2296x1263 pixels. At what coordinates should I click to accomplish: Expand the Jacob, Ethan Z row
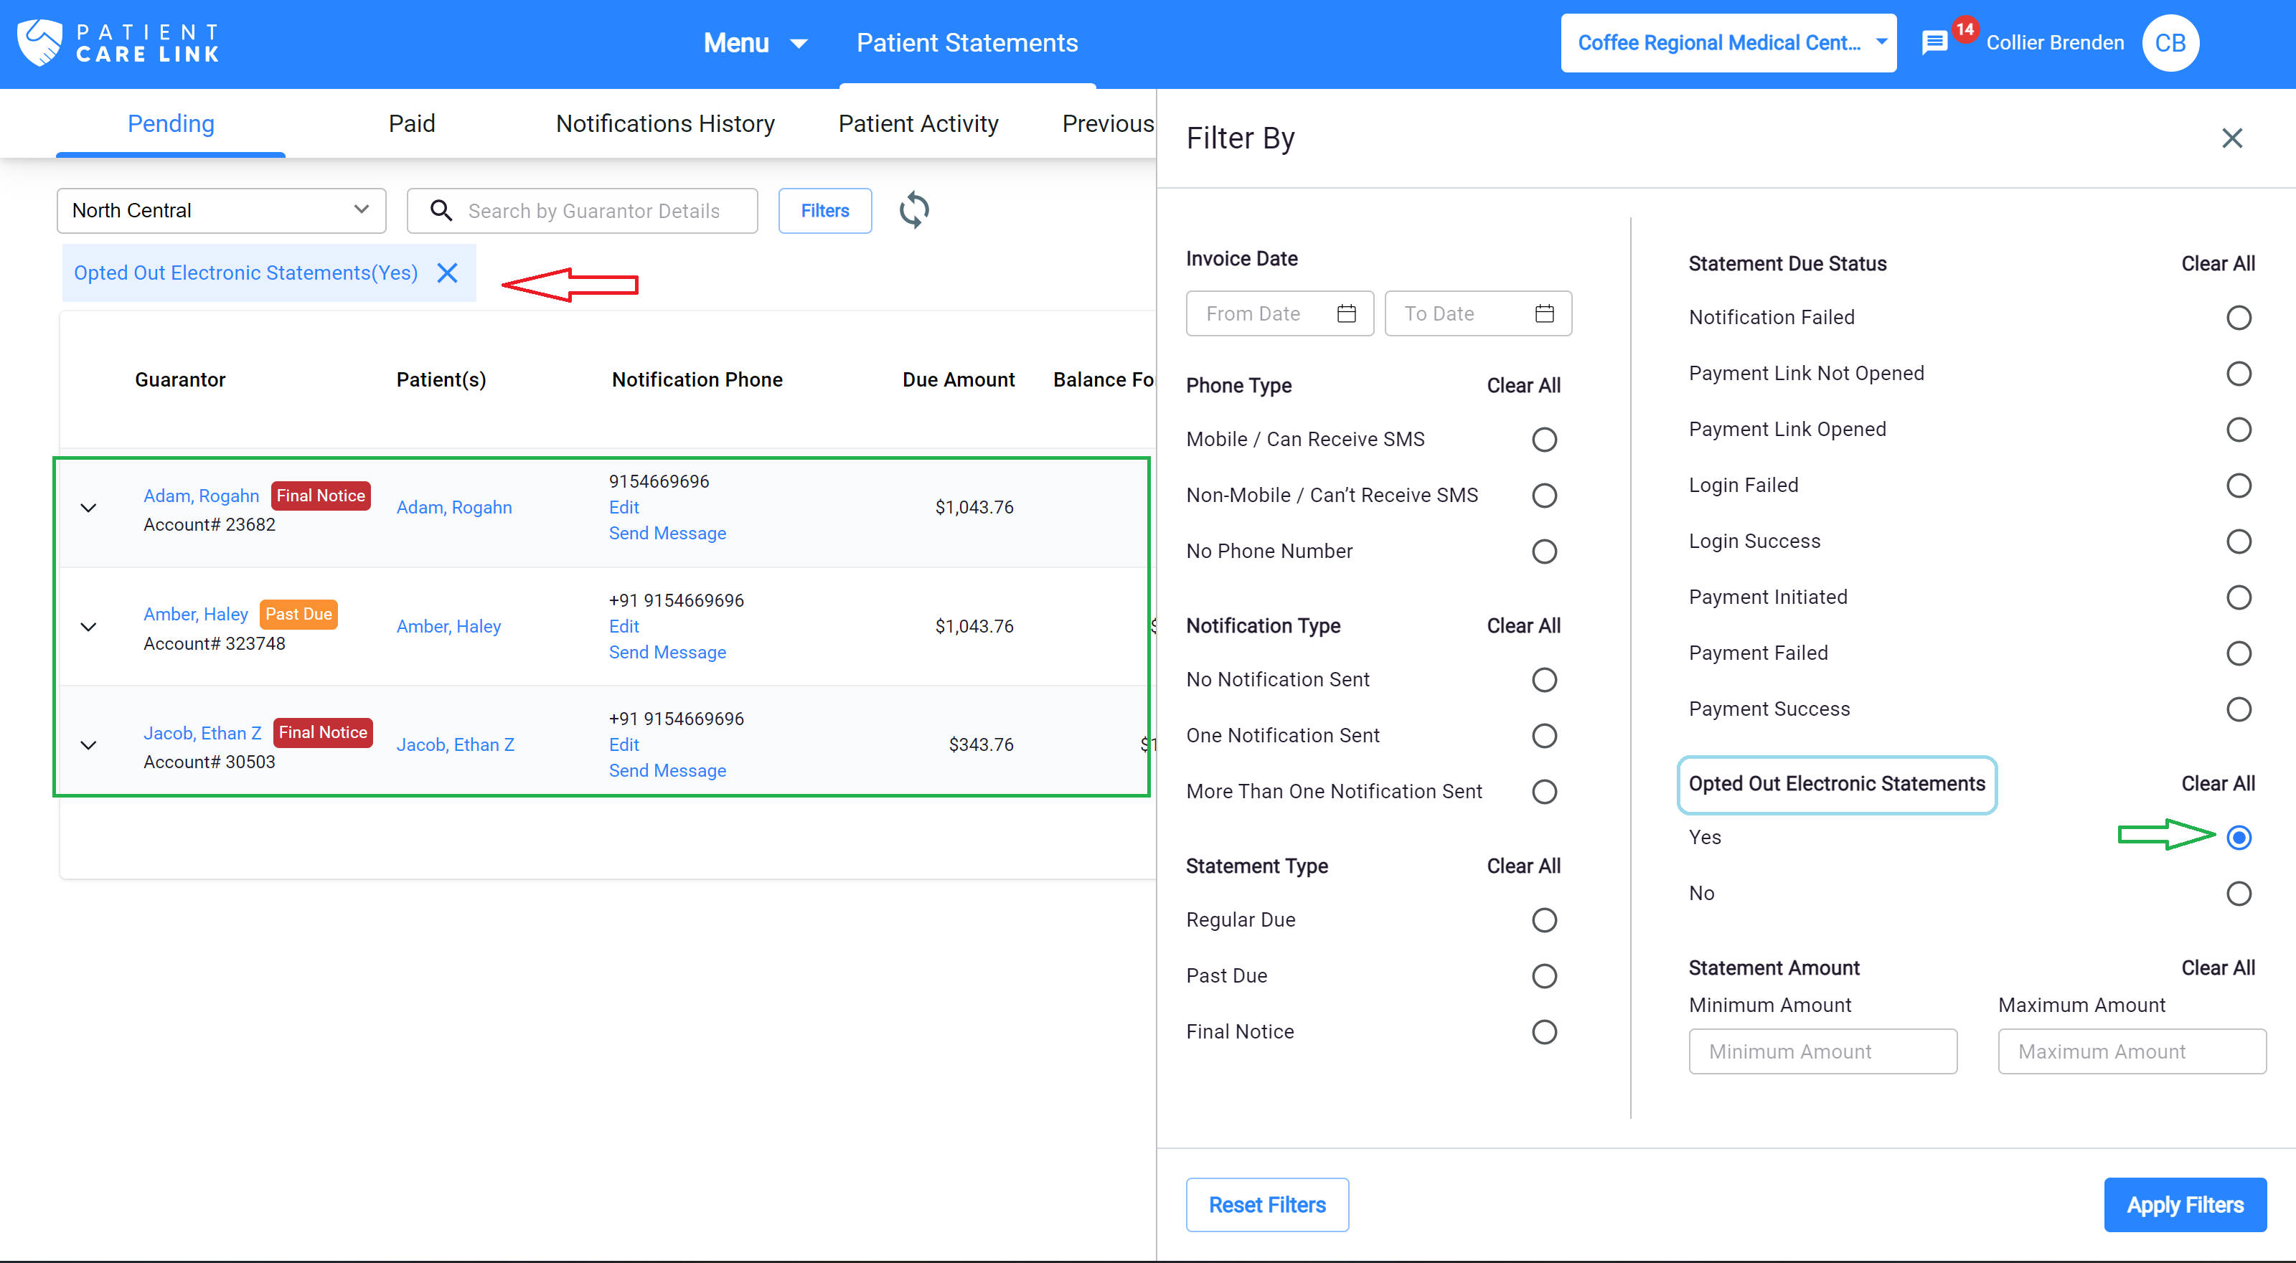88,745
